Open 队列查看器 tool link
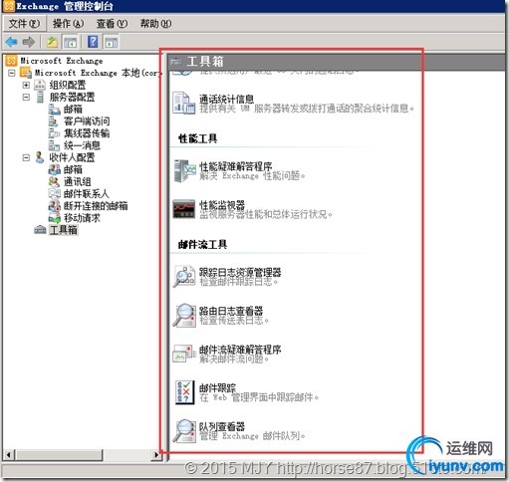 coord(222,426)
